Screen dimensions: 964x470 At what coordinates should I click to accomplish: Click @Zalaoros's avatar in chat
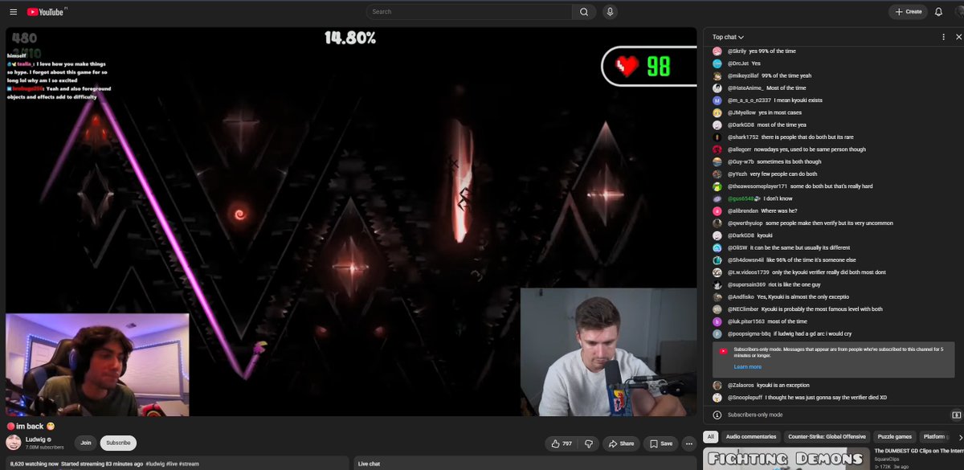click(x=717, y=386)
